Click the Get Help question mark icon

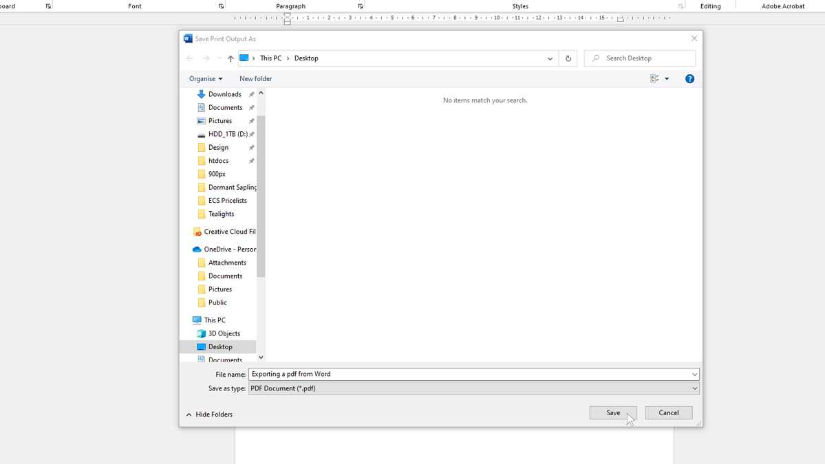(689, 78)
